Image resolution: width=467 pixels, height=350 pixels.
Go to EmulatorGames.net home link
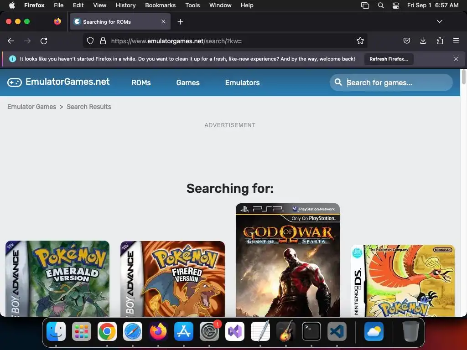67,82
